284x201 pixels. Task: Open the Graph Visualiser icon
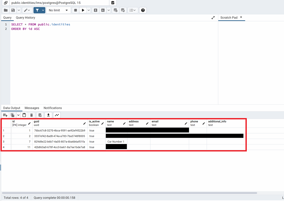coord(57,115)
